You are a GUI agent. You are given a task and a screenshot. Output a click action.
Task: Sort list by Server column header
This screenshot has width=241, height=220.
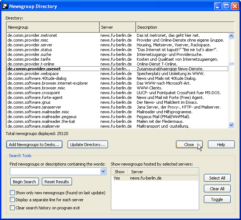click(117, 27)
